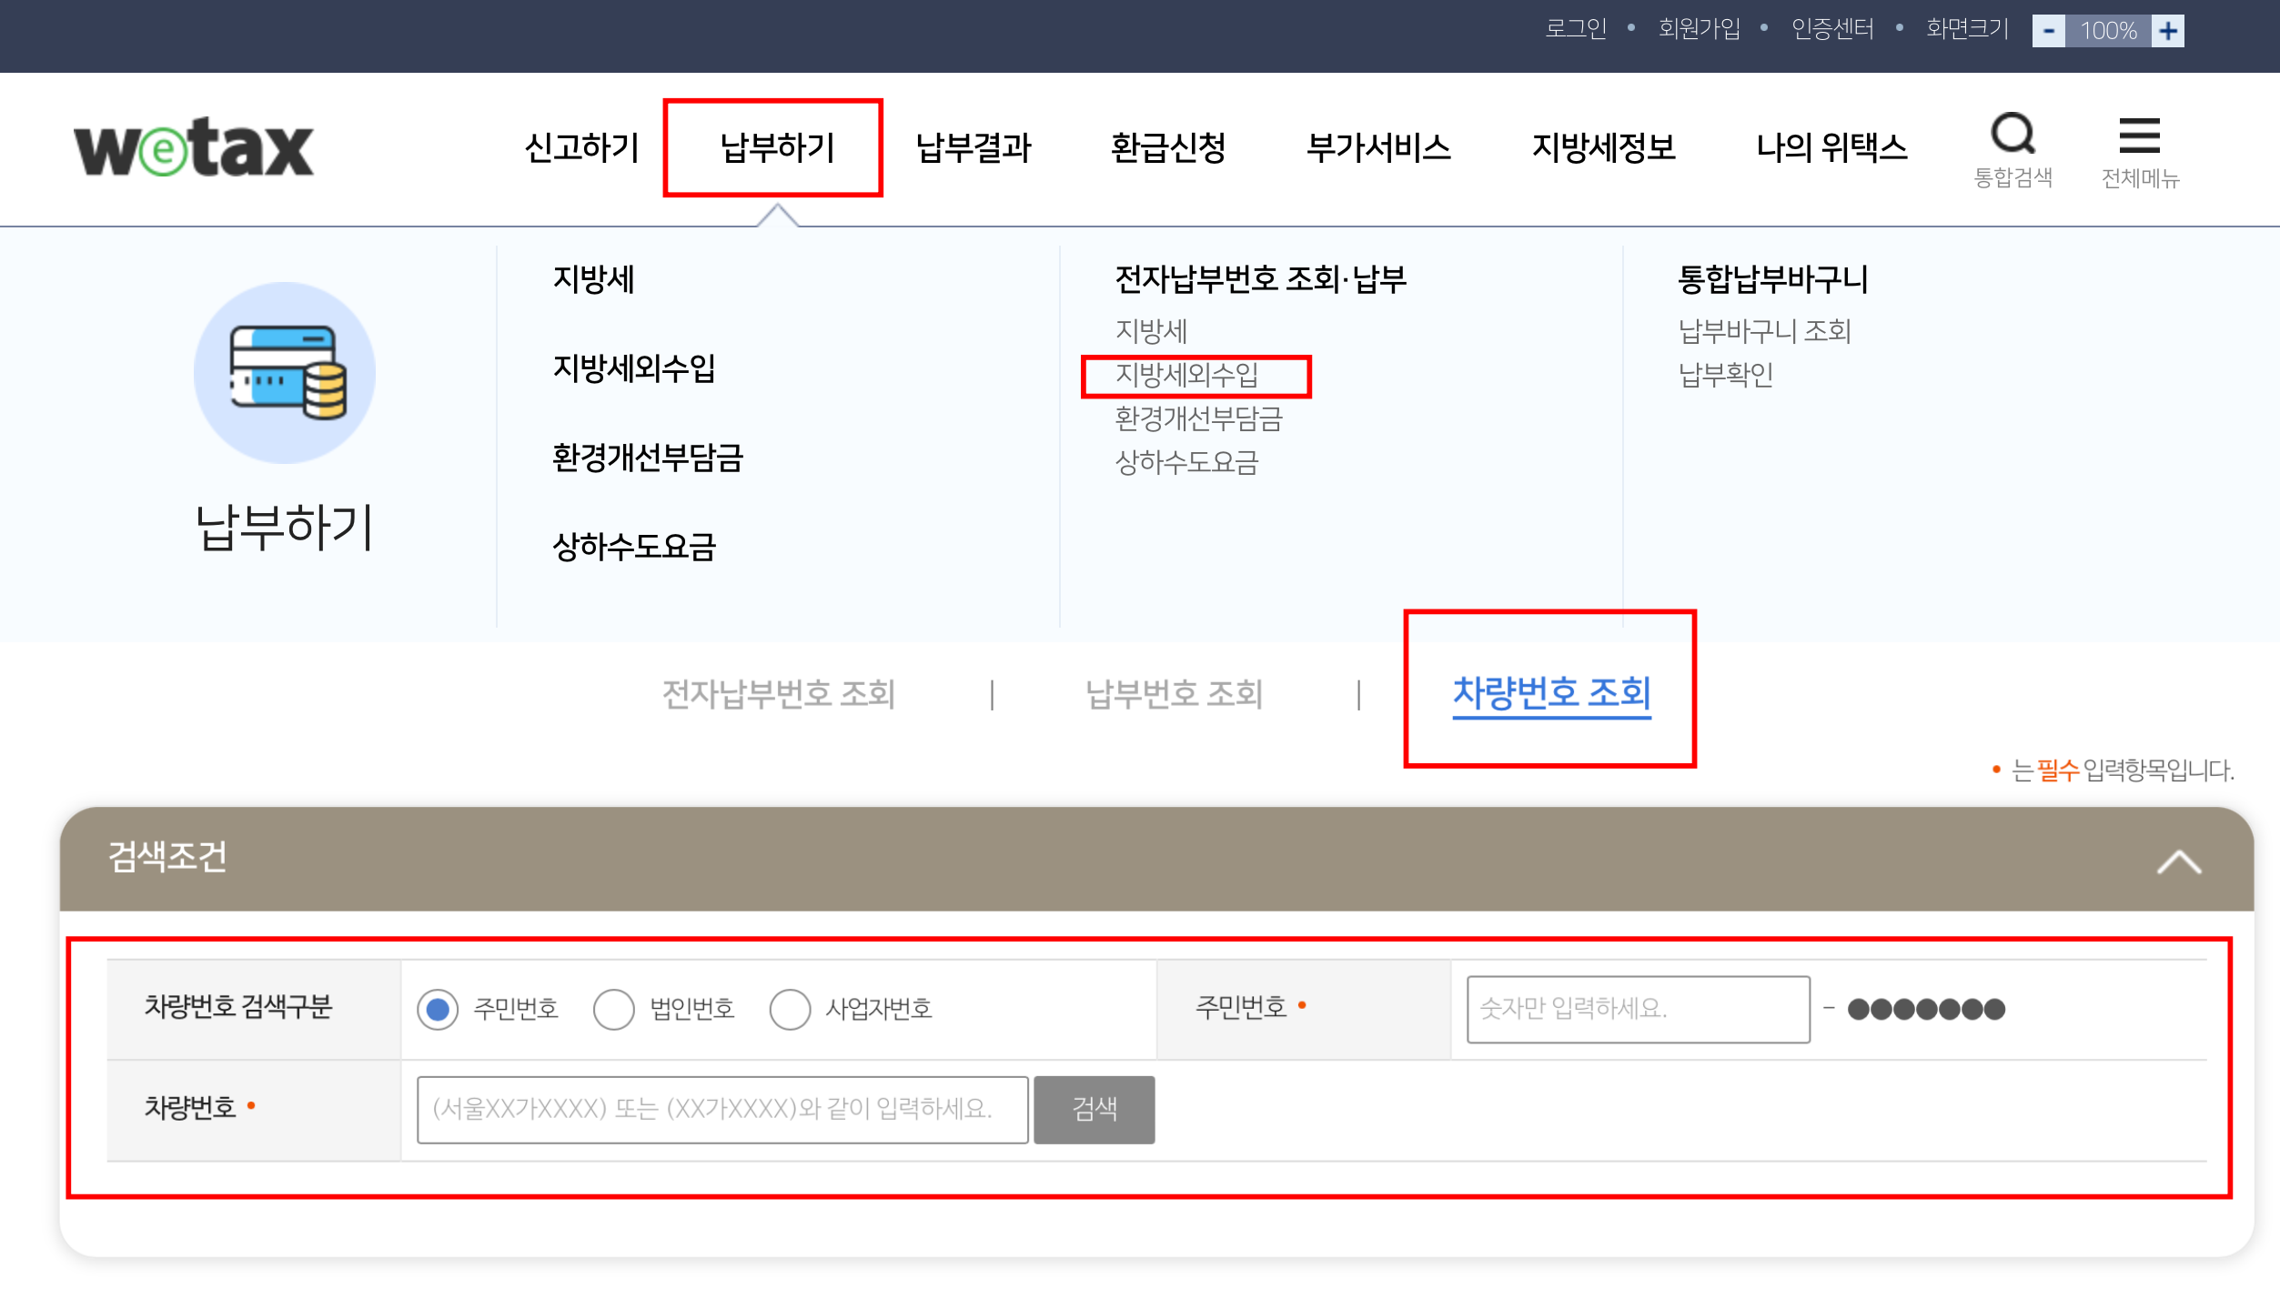Open the 전체메뉴 hamburger icon
Image resolution: width=2280 pixels, height=1309 pixels.
[2138, 136]
